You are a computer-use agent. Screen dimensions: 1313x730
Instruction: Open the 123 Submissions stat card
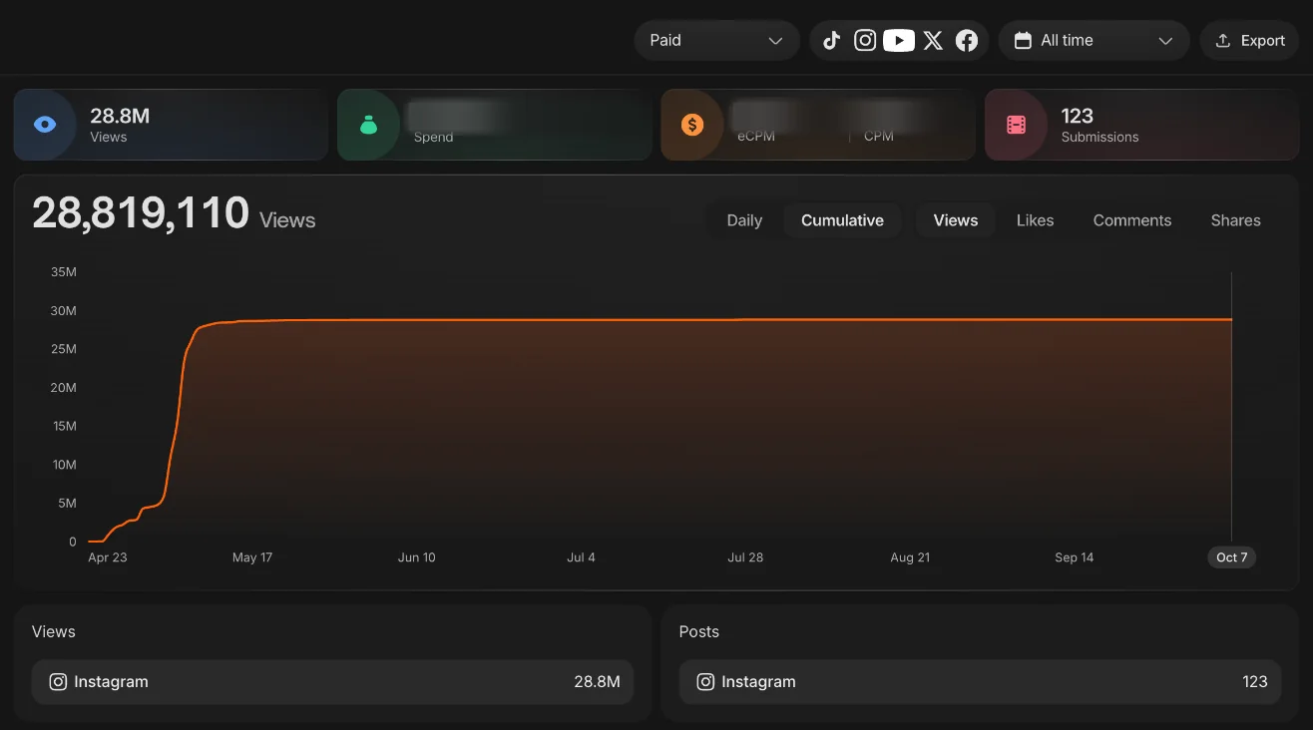1141,125
